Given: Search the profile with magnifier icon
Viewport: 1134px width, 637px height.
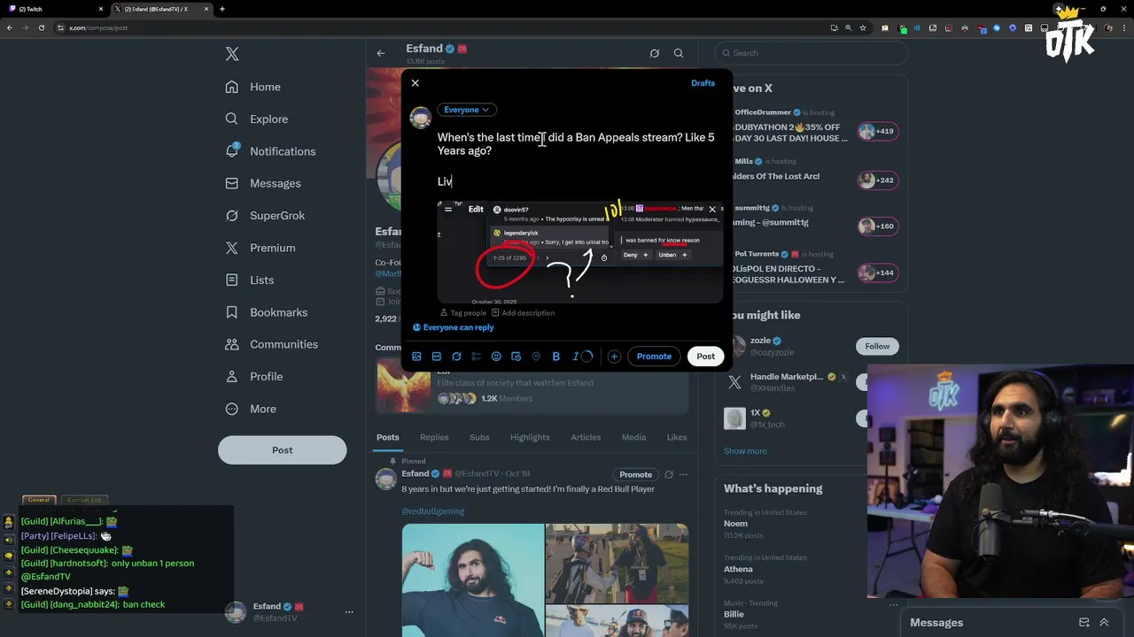Looking at the screenshot, I should point(679,53).
